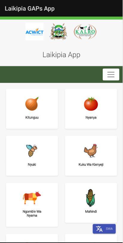Open the Kitunguu text label
This screenshot has height=243, width=123.
coord(32,118)
